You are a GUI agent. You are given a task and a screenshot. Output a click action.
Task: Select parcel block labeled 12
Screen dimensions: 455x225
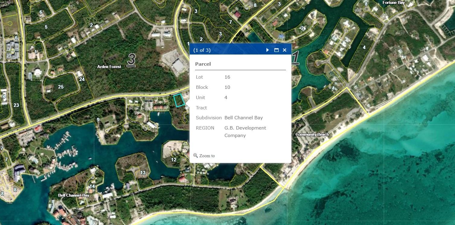tap(174, 160)
